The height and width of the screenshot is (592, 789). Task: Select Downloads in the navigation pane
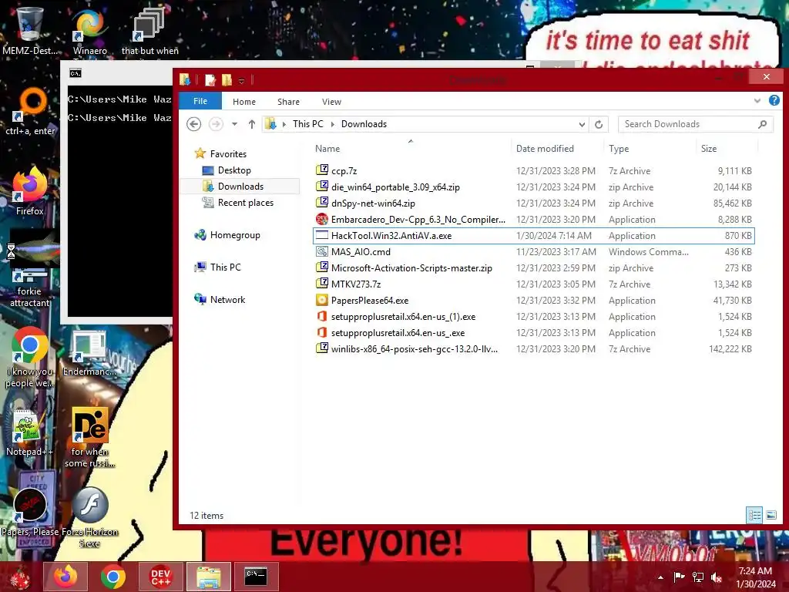[240, 187]
